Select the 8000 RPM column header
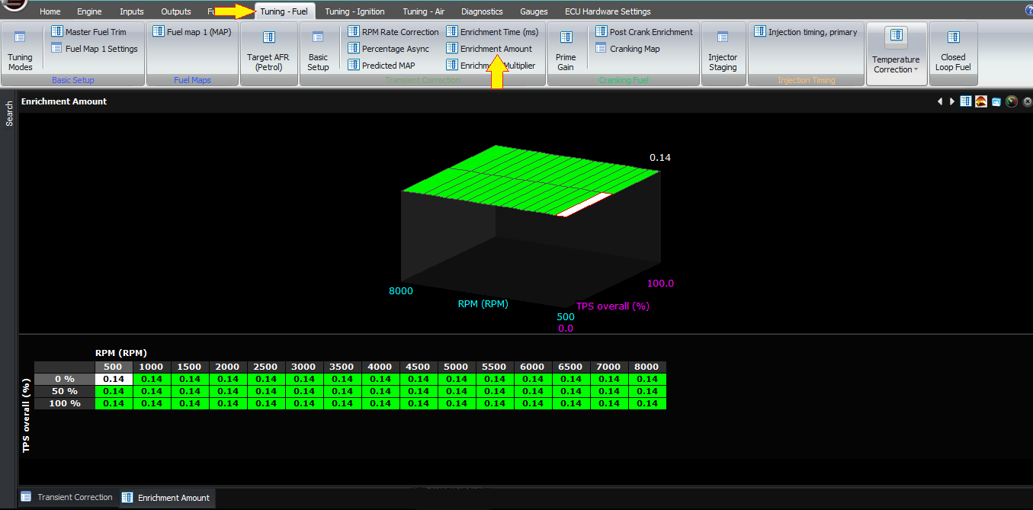This screenshot has height=510, width=1033. tap(647, 367)
